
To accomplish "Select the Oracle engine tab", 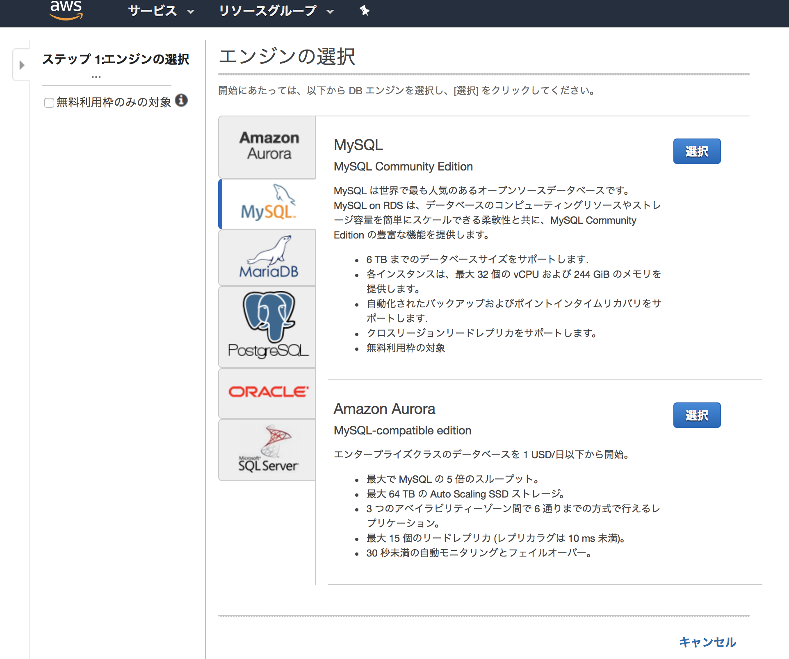I will pos(267,393).
